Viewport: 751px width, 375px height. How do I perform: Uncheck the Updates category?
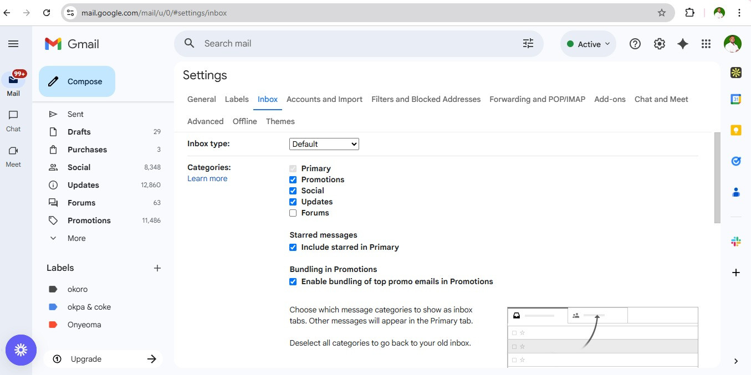tap(293, 202)
